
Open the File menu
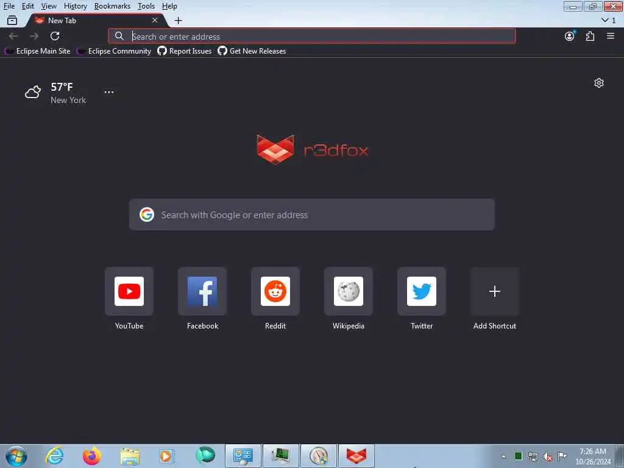(9, 6)
